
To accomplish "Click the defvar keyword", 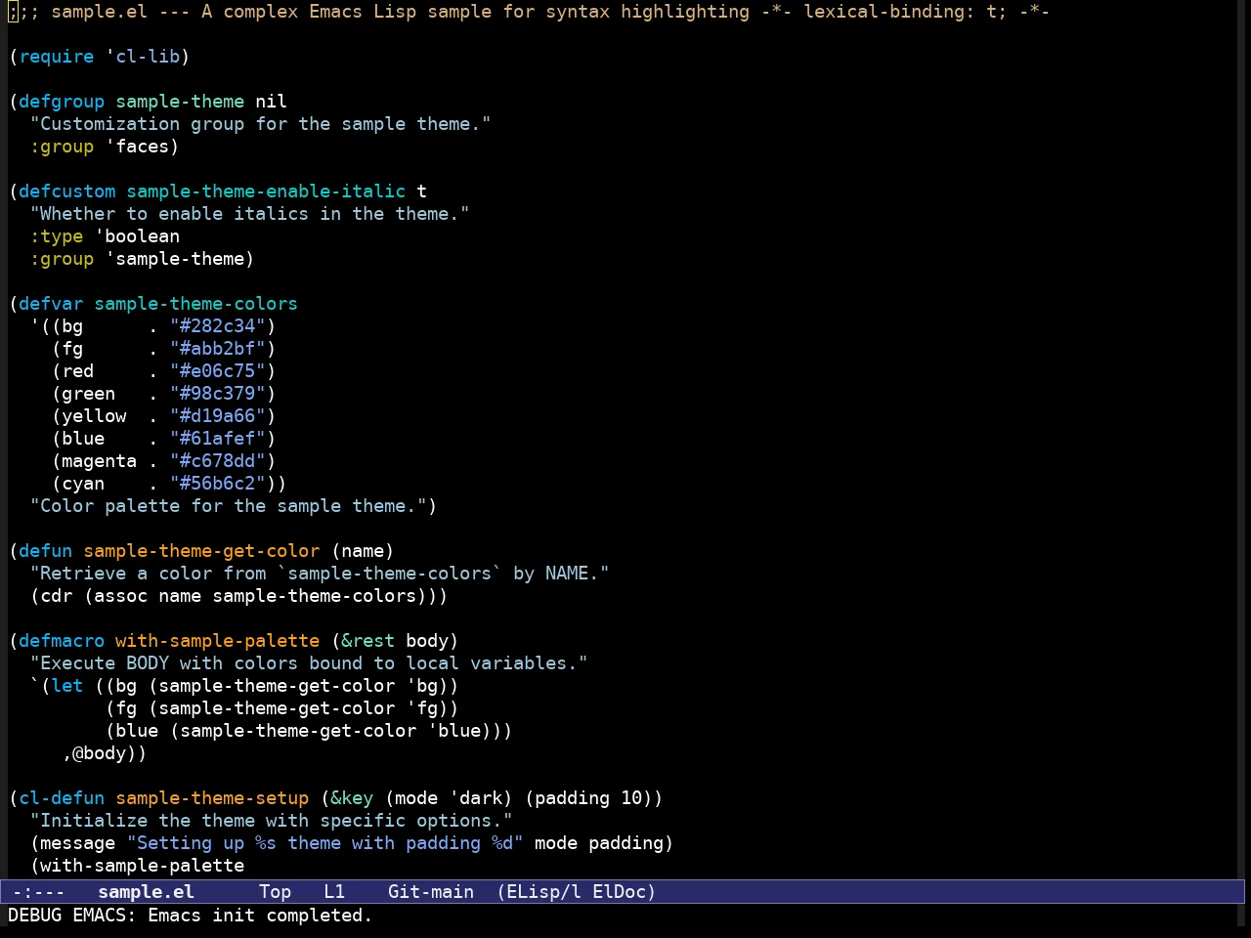I will pyautogui.click(x=51, y=304).
